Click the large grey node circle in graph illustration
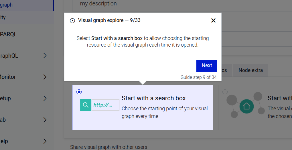The image size is (292, 150). [x=232, y=100]
